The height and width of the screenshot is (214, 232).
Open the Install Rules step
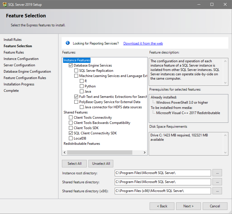click(x=12, y=40)
